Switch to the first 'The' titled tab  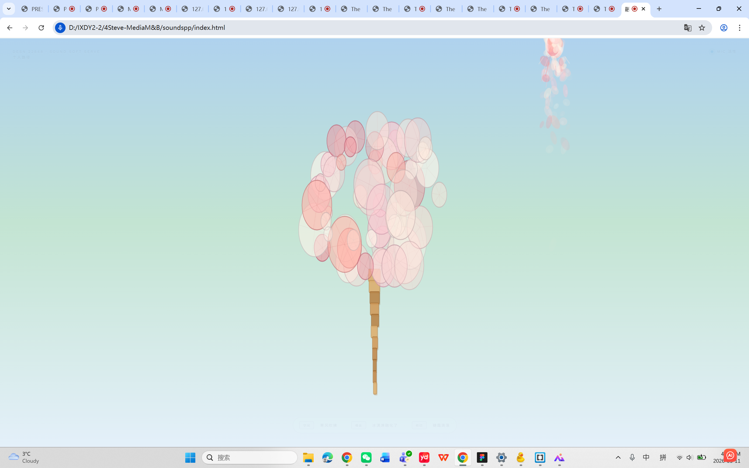click(x=351, y=9)
